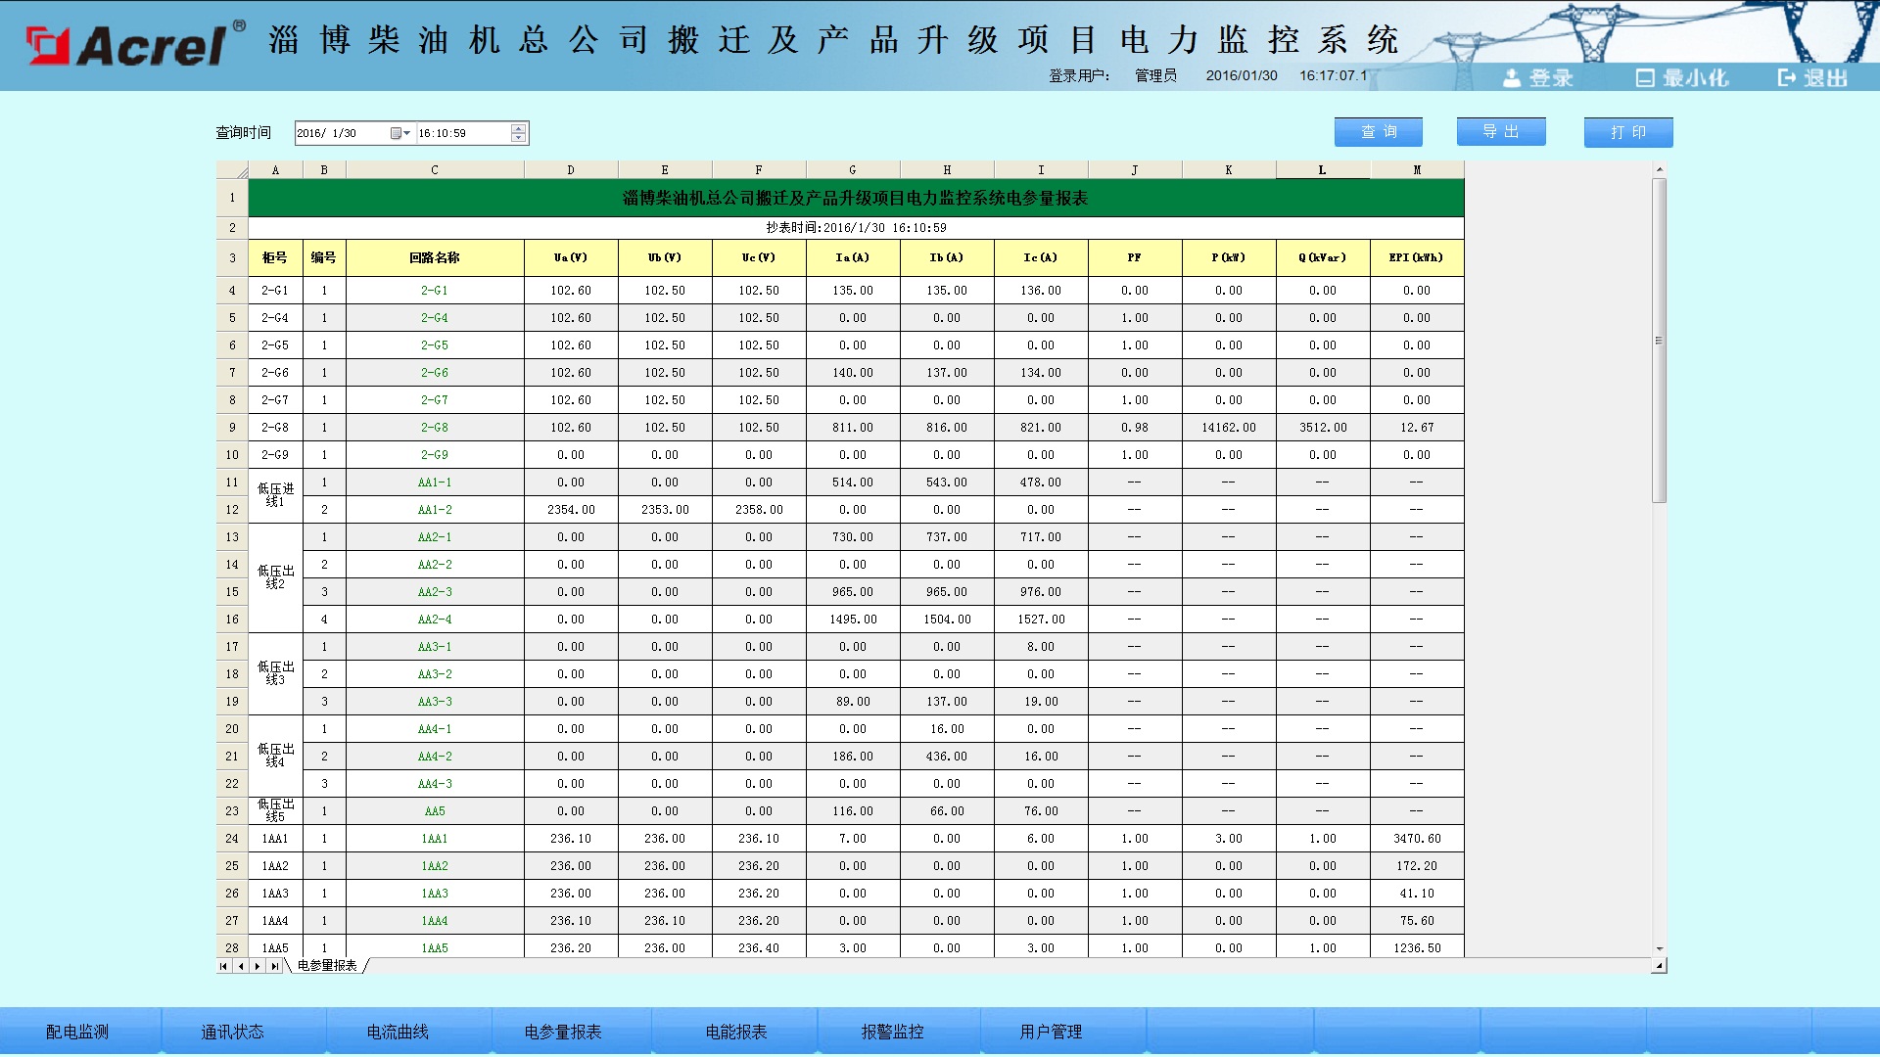Select the 电参量报表 sheet tab
This screenshot has height=1057, width=1880.
pos(327,966)
